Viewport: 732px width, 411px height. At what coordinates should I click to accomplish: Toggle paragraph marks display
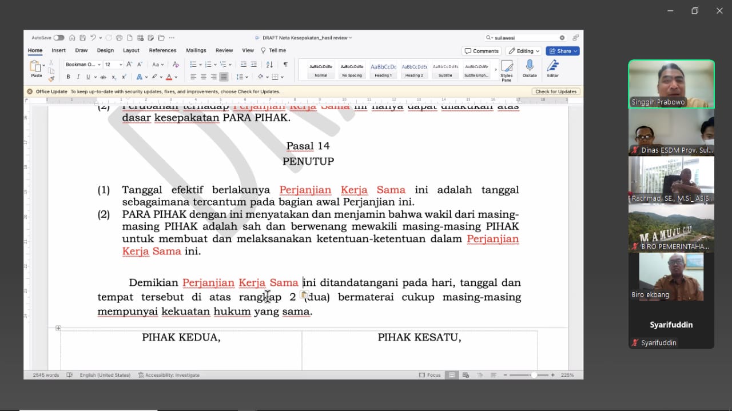point(285,65)
